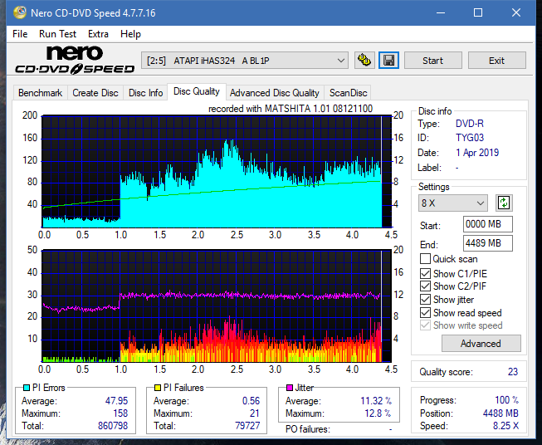The height and width of the screenshot is (445, 542).
Task: Click the Speed value 8.25 X
Action: coord(505,426)
